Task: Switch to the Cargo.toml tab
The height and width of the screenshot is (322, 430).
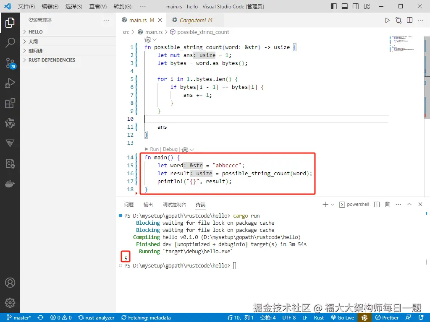Action: [195, 20]
